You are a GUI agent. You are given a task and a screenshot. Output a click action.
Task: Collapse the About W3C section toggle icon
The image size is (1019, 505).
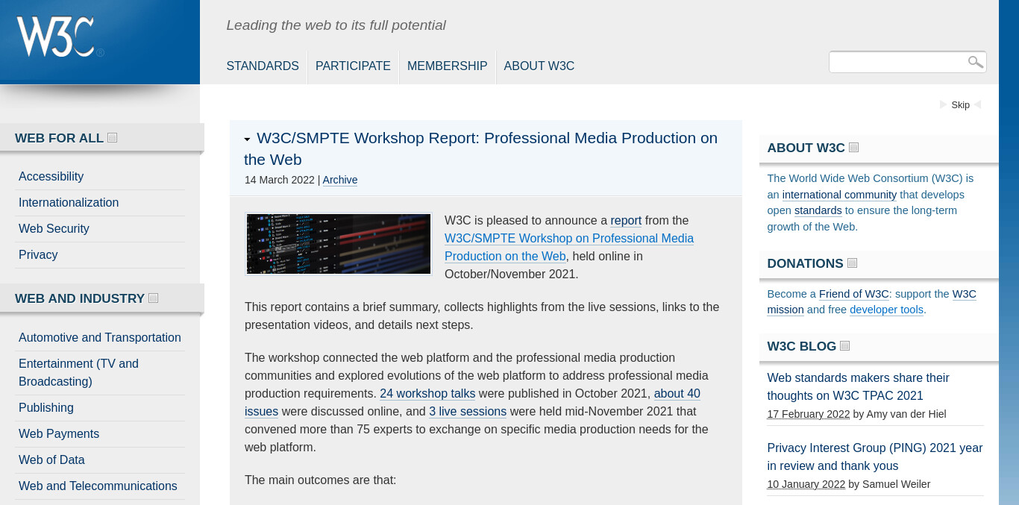click(854, 148)
